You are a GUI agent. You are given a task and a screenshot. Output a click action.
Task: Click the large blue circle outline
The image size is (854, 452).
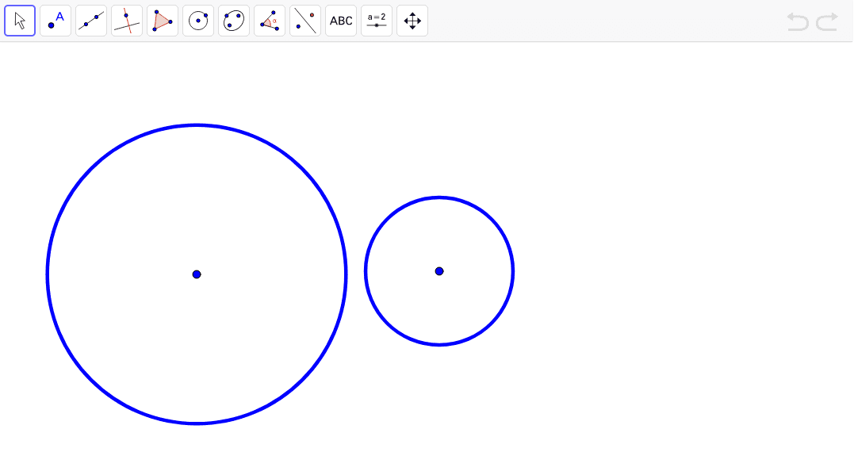[197, 125]
